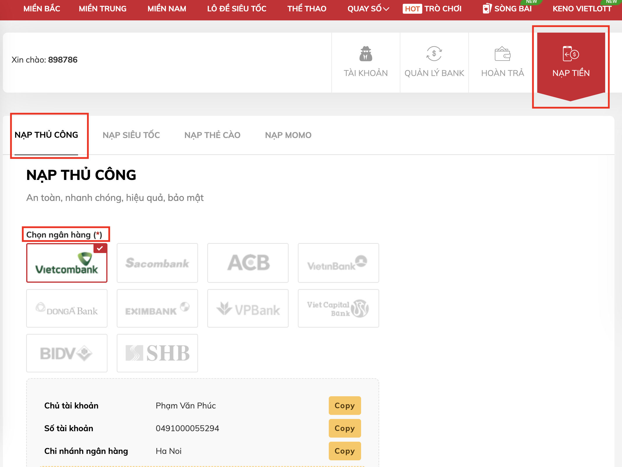
Task: Open THỂ THAO menu item
Action: (x=307, y=9)
